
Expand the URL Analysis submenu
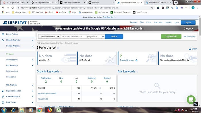pyautogui.click(x=33, y=85)
